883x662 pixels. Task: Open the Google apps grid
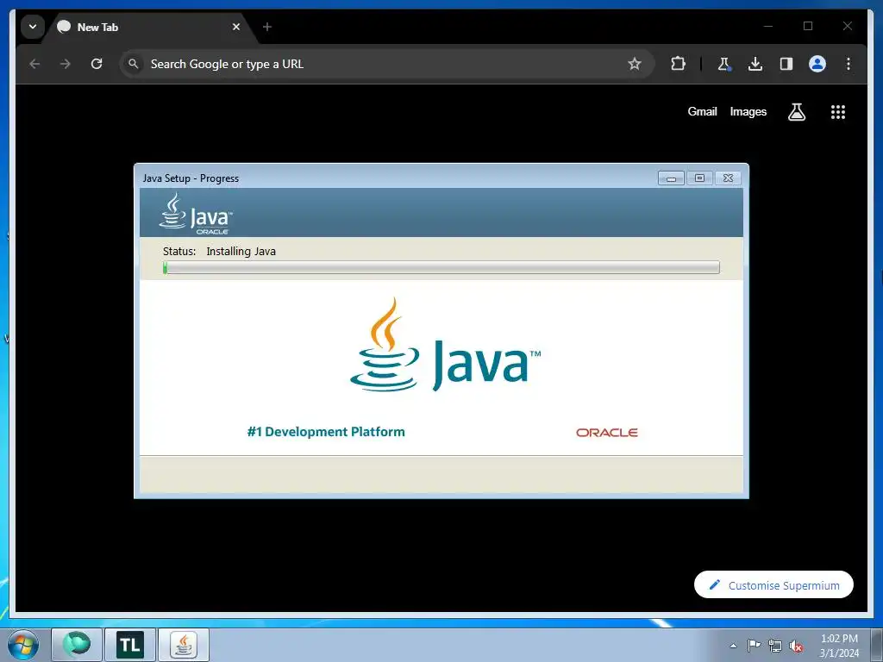click(x=838, y=112)
